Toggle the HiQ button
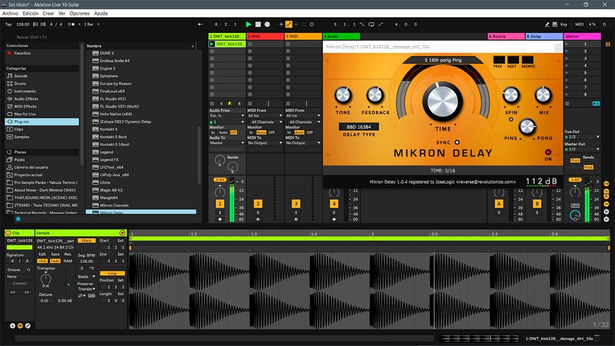615x346 pixels. click(43, 261)
